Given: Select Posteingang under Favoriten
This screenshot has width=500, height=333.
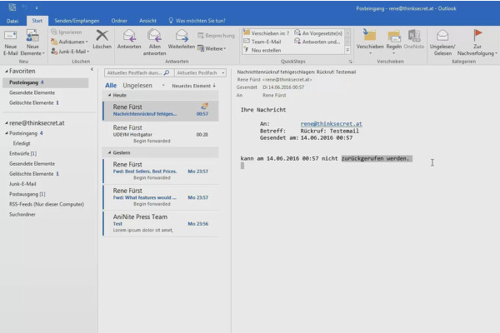Looking at the screenshot, I should click(46, 82).
